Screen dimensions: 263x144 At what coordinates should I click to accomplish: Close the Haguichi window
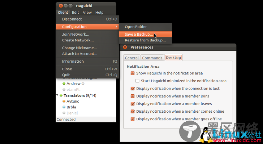pos(61,6)
